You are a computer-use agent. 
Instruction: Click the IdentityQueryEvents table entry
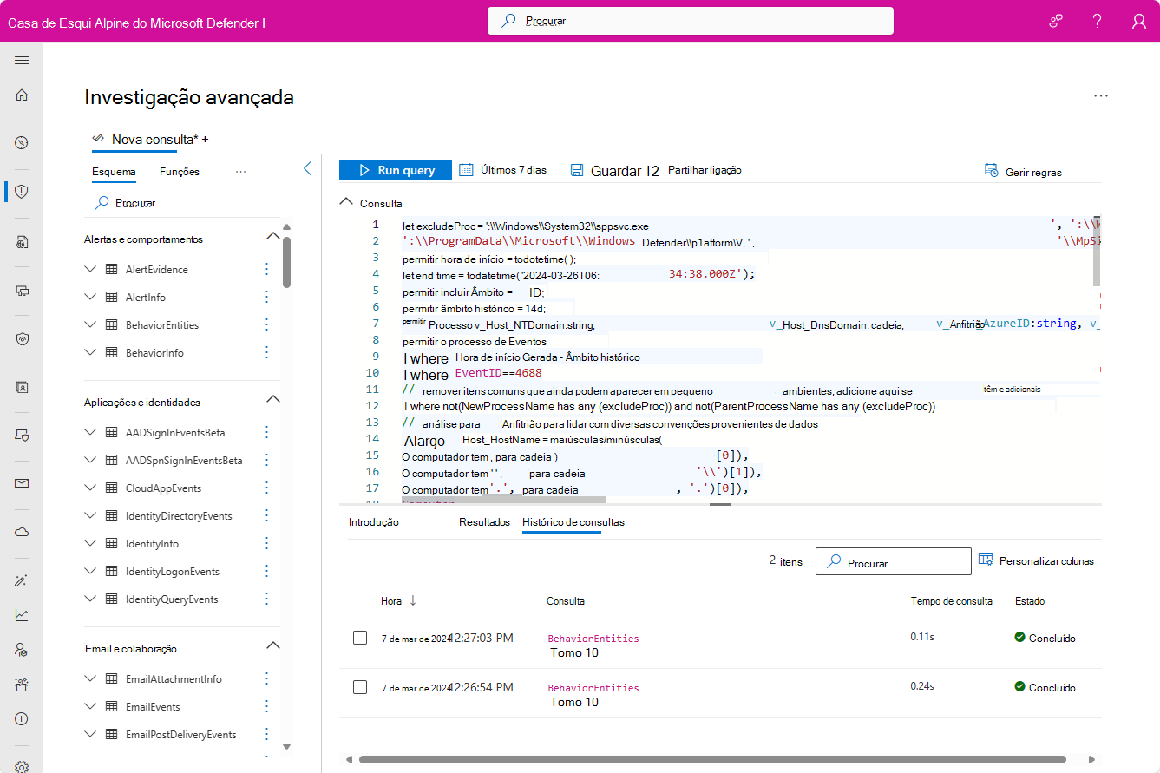172,599
